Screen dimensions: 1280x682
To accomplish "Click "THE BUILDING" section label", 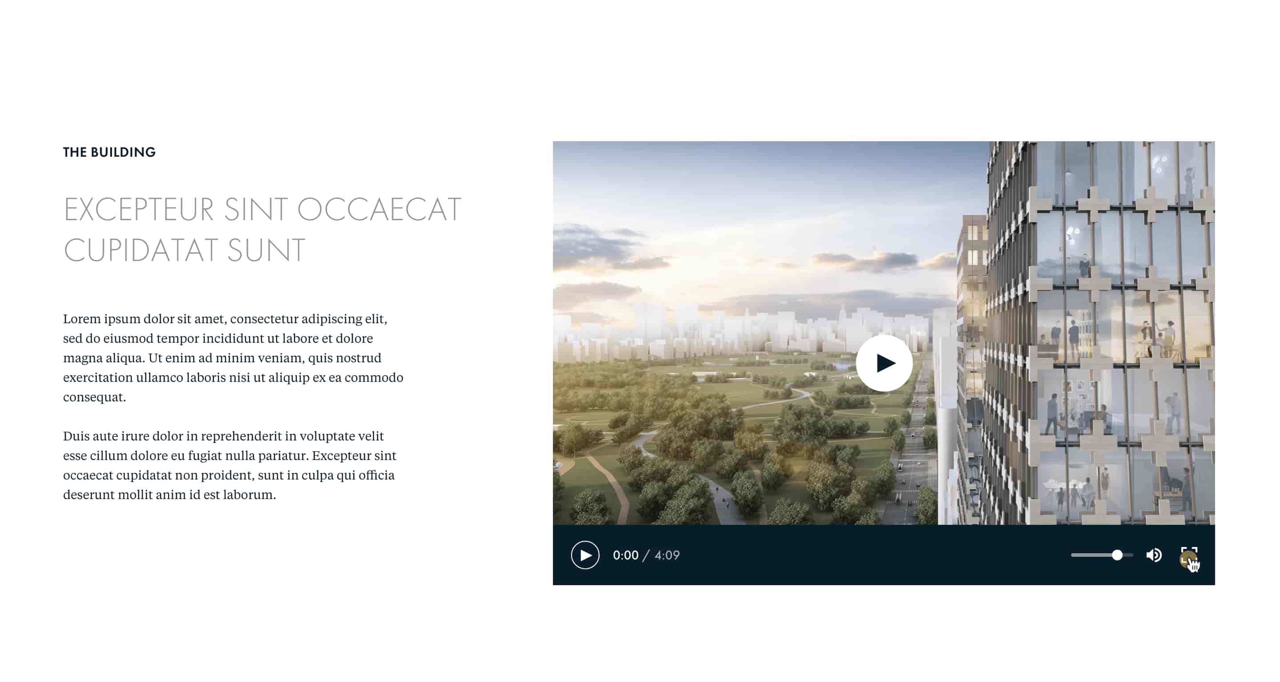I will (109, 152).
